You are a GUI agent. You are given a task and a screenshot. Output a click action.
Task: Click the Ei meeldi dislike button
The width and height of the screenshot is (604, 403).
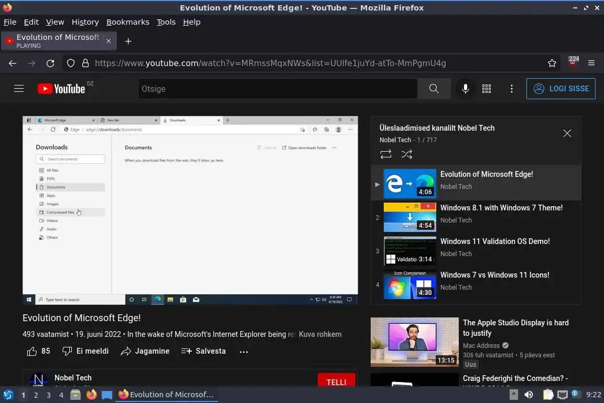coord(85,352)
